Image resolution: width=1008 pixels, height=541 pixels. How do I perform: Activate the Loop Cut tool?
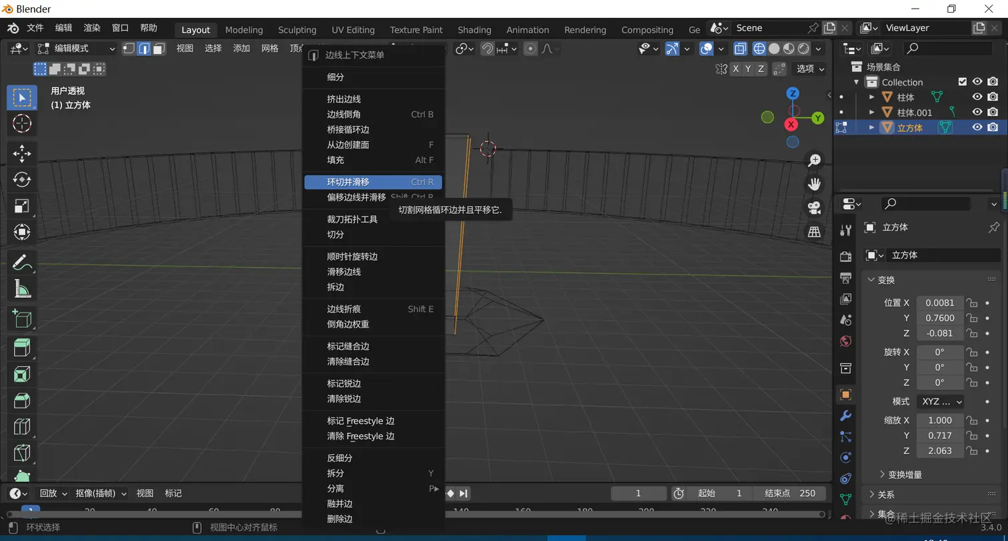(22, 426)
